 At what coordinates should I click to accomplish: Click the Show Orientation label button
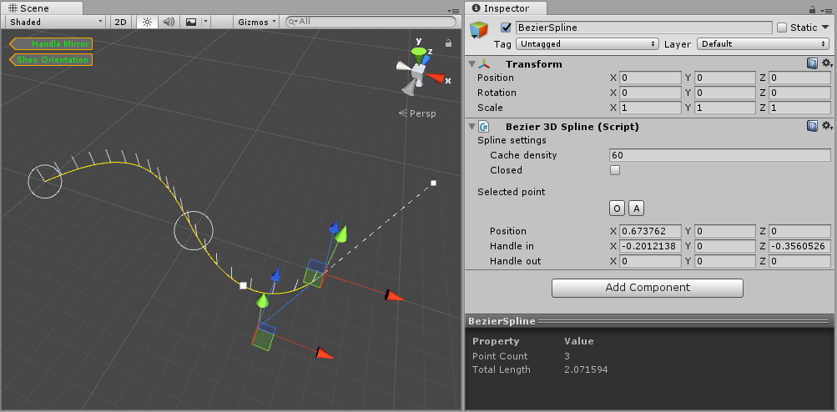click(51, 59)
